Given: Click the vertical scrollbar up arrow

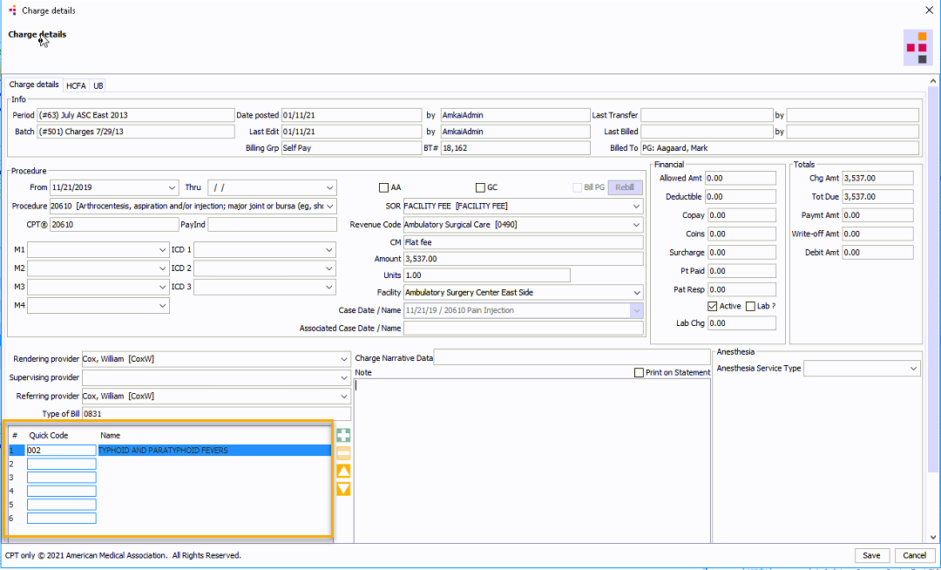Looking at the screenshot, I should pyautogui.click(x=932, y=81).
